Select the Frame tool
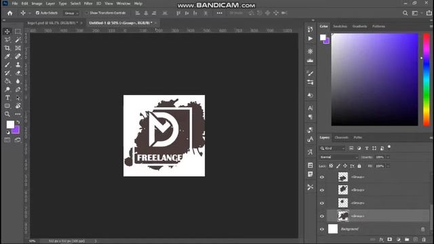This screenshot has width=434, height=244. tap(18, 48)
